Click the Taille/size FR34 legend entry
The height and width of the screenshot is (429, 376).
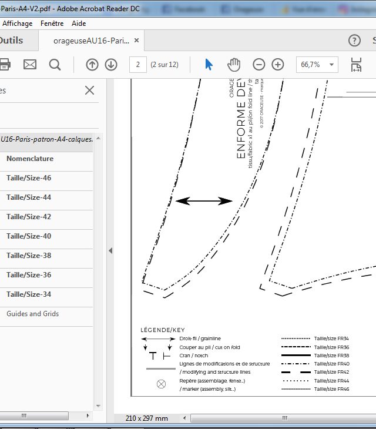[331, 338]
